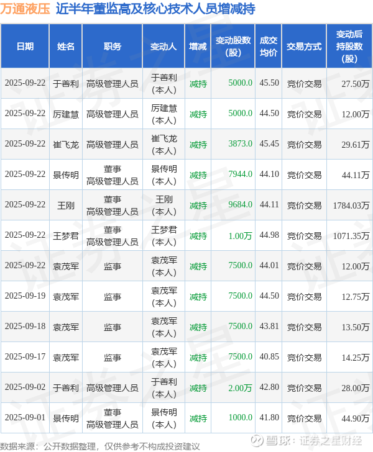
Task: Select the 厉建慧 name cell
Action: tap(66, 114)
